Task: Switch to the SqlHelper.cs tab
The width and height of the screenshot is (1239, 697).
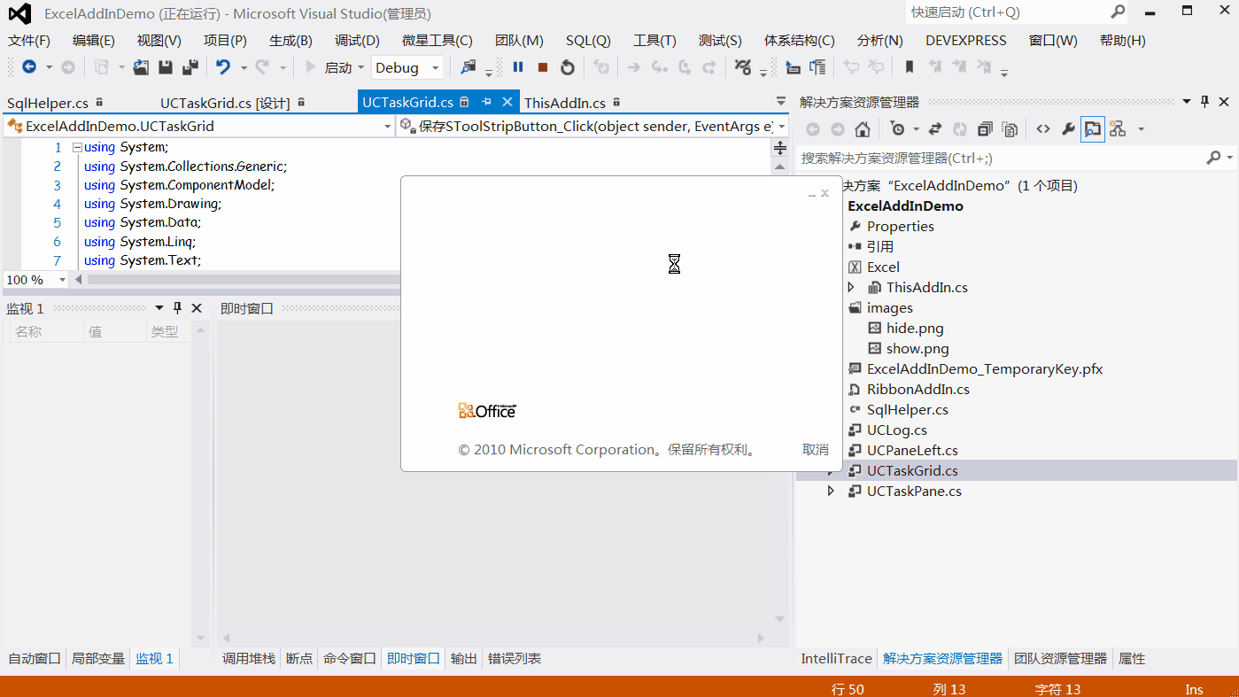Action: pos(48,103)
